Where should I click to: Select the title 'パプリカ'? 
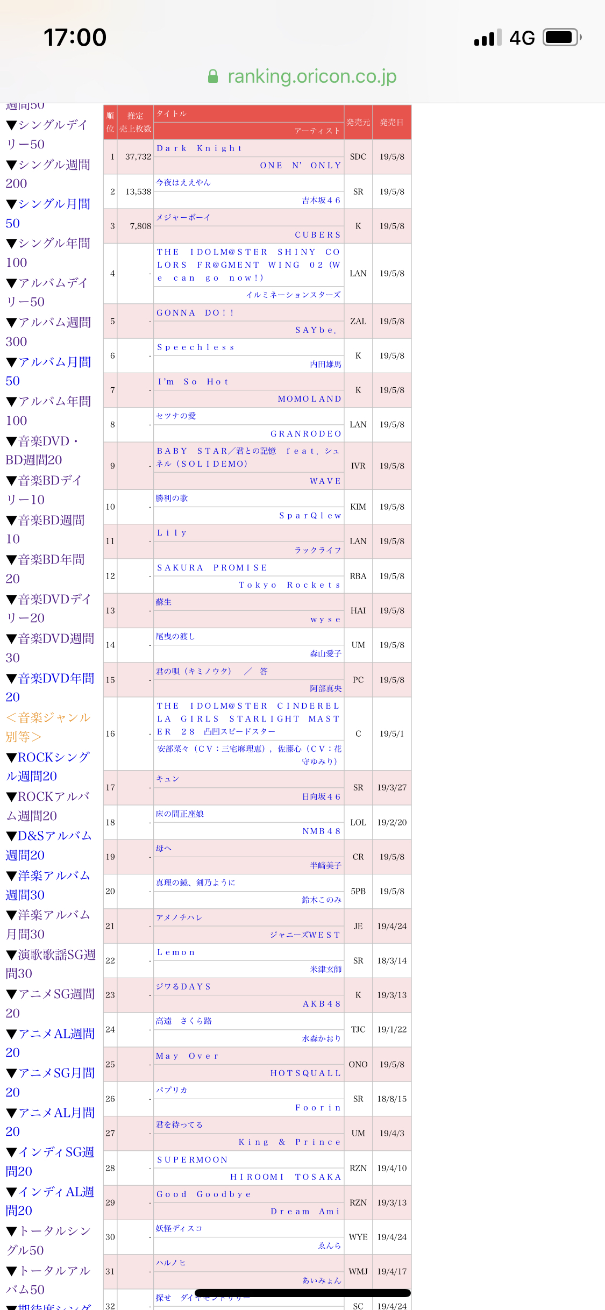(172, 1090)
